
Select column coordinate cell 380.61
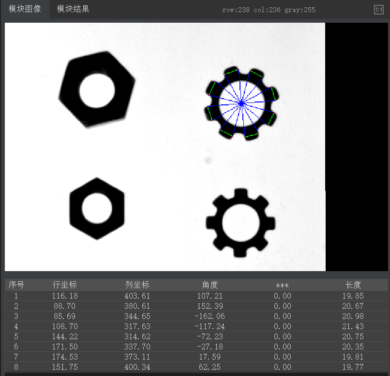(137, 306)
